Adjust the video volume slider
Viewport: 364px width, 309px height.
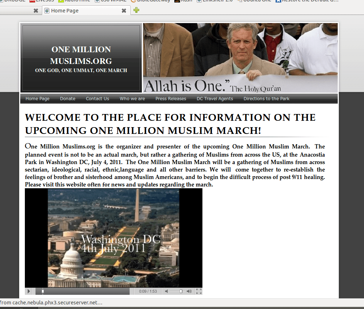[181, 291]
